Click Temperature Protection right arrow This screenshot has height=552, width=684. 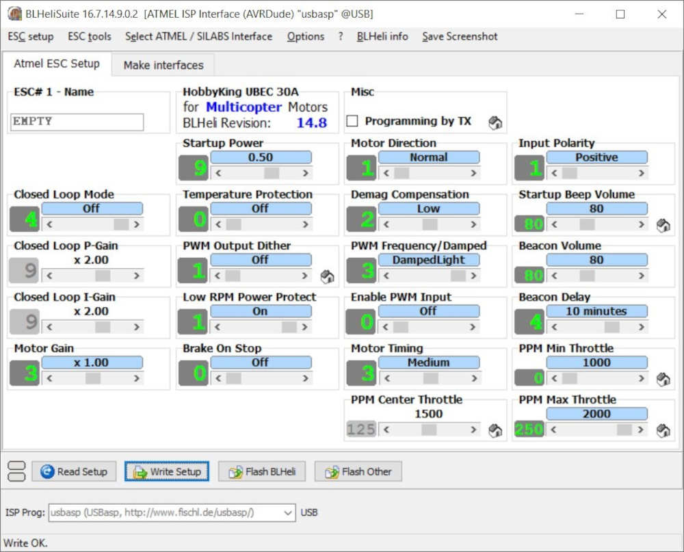[306, 225]
